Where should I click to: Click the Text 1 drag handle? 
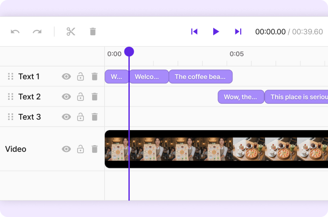[x=11, y=77]
